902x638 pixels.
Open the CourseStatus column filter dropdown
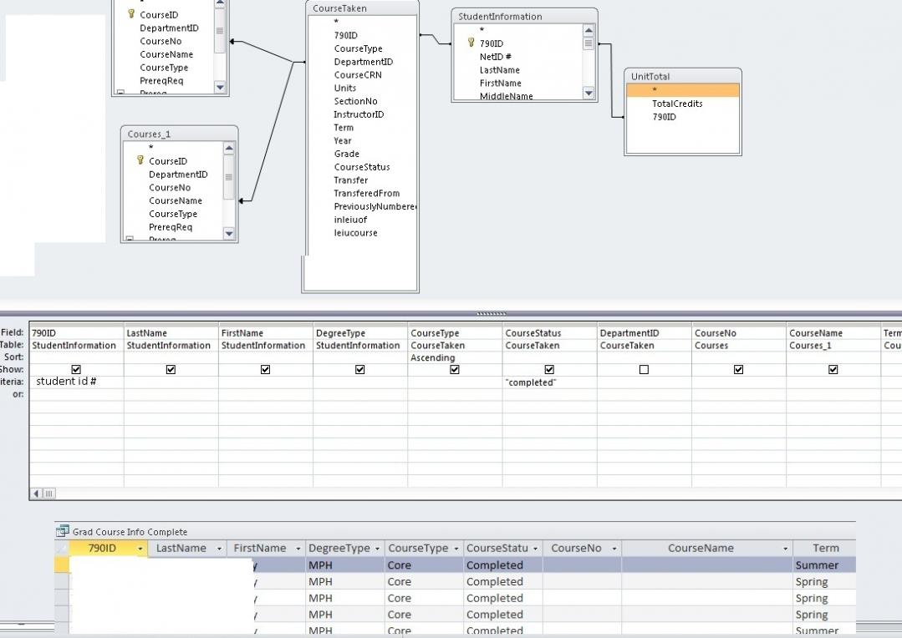(x=535, y=549)
